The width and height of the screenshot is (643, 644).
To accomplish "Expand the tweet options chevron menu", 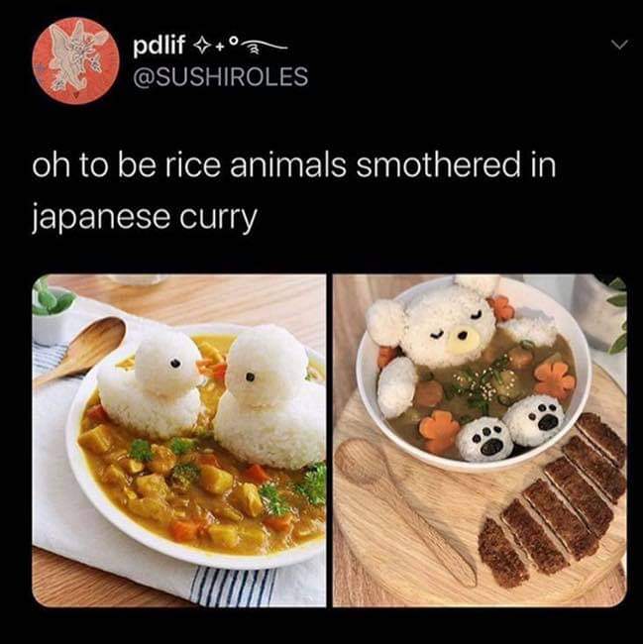I will point(619,44).
